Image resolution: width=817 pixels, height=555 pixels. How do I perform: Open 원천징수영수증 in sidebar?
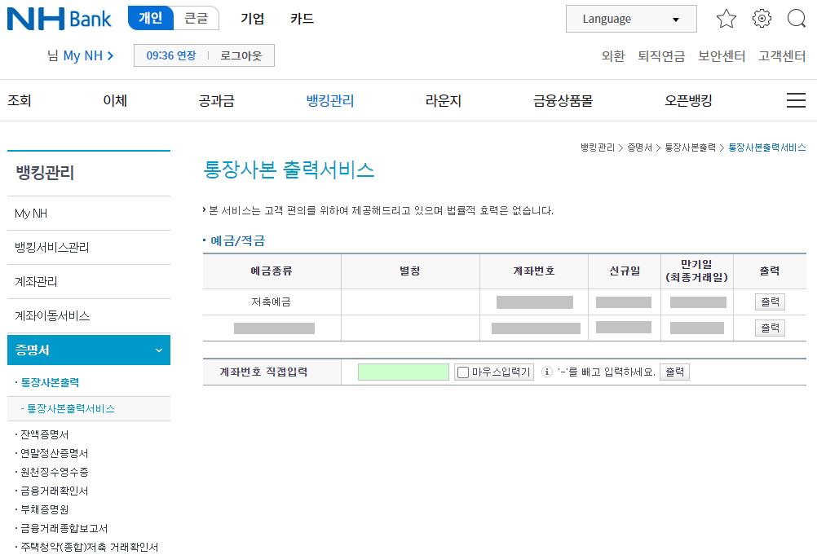54,472
